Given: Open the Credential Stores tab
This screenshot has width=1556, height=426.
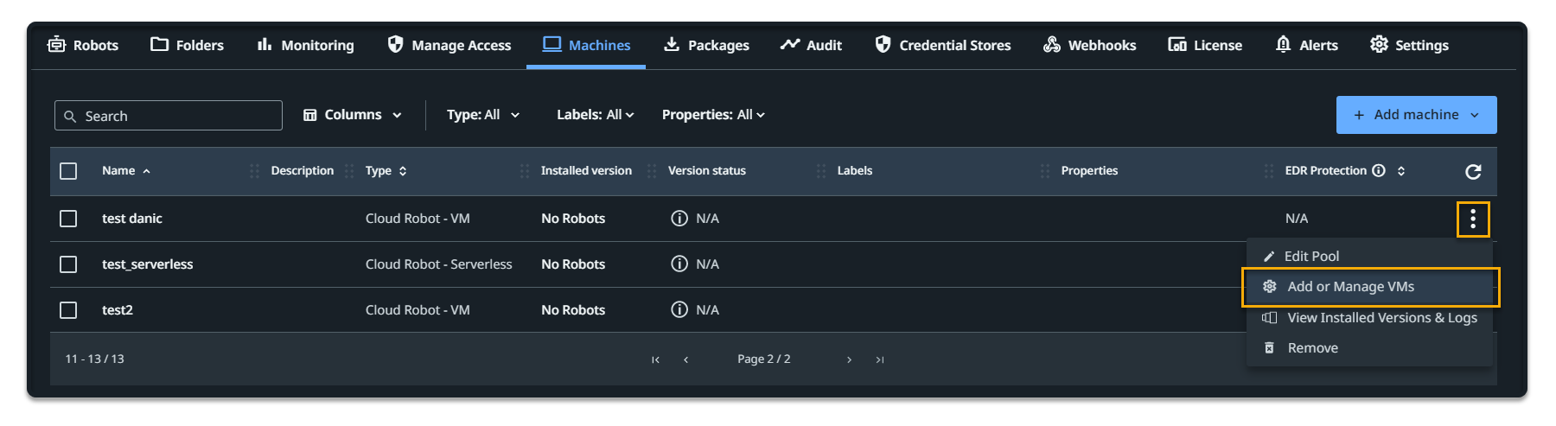Looking at the screenshot, I should pos(942,45).
